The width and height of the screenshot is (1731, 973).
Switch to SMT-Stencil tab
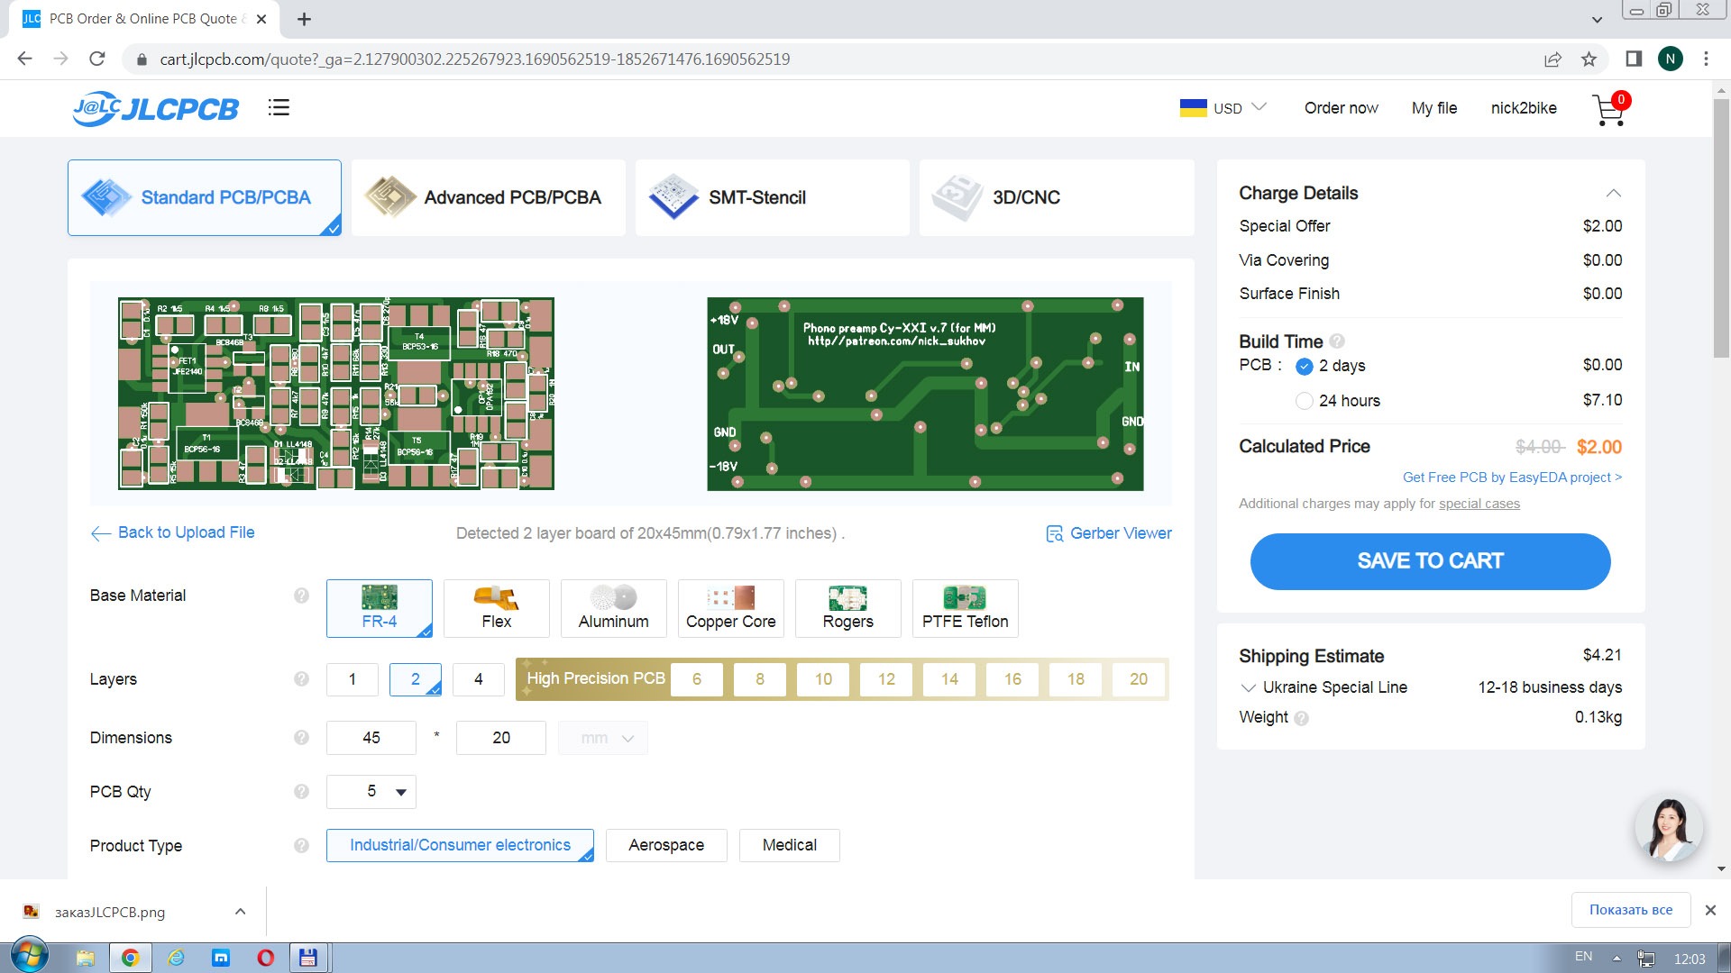point(773,198)
